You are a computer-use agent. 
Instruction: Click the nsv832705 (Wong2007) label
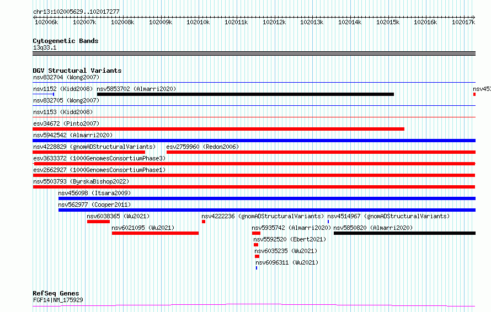click(66, 100)
